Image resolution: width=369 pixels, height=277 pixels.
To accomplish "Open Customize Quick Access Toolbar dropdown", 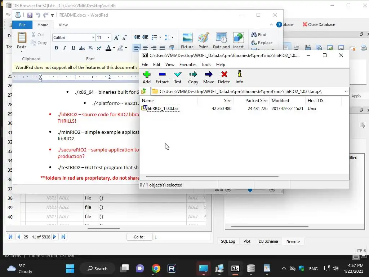I will click(52, 15).
